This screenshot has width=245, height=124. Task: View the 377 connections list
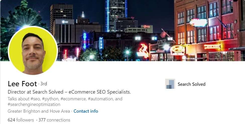tap(54, 120)
